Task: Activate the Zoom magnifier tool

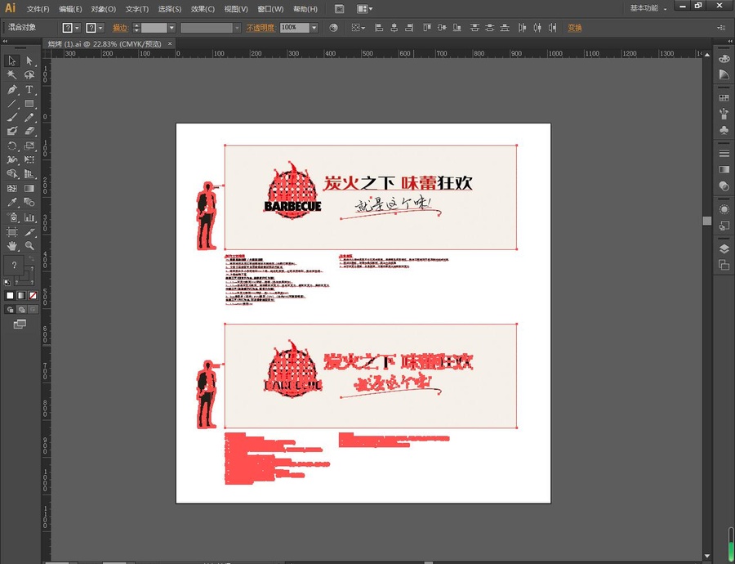Action: (29, 246)
